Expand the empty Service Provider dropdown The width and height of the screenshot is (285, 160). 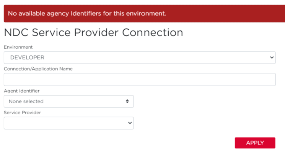(69, 123)
